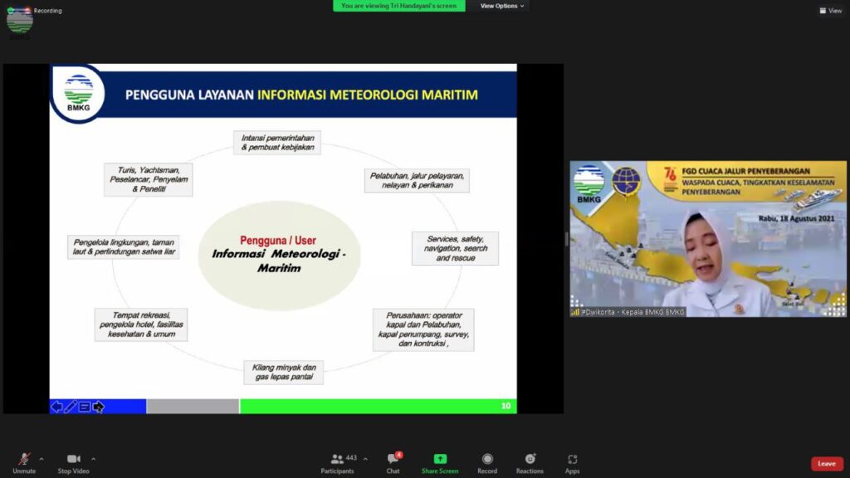Click the green screen-viewing notification banner
The image size is (850, 478).
pyautogui.click(x=399, y=6)
